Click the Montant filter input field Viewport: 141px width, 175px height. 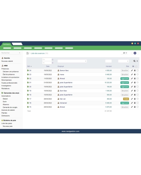click(108, 61)
